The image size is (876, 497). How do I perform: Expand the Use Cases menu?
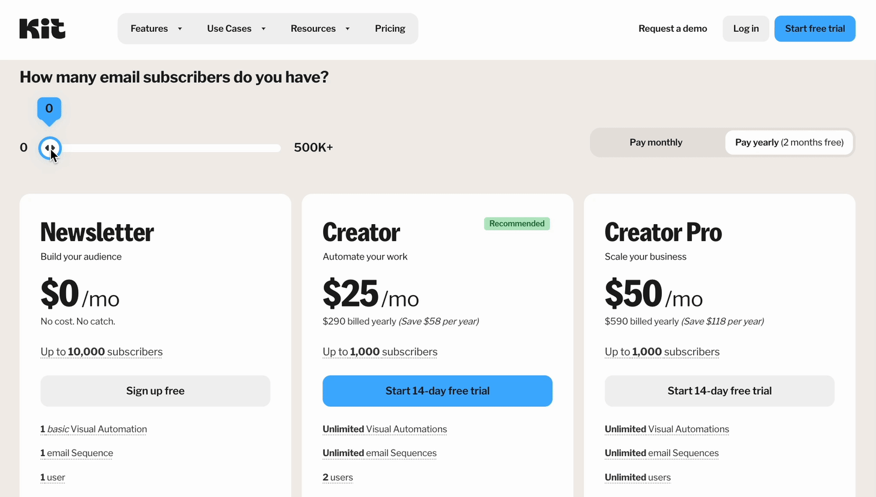(236, 28)
